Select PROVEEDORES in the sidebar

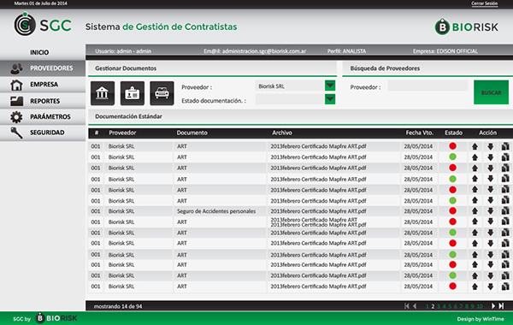tap(51, 68)
